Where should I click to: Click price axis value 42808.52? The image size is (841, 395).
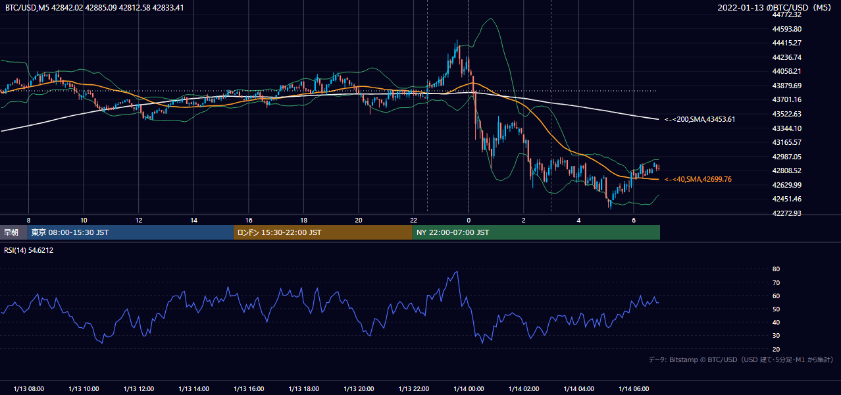(786, 171)
